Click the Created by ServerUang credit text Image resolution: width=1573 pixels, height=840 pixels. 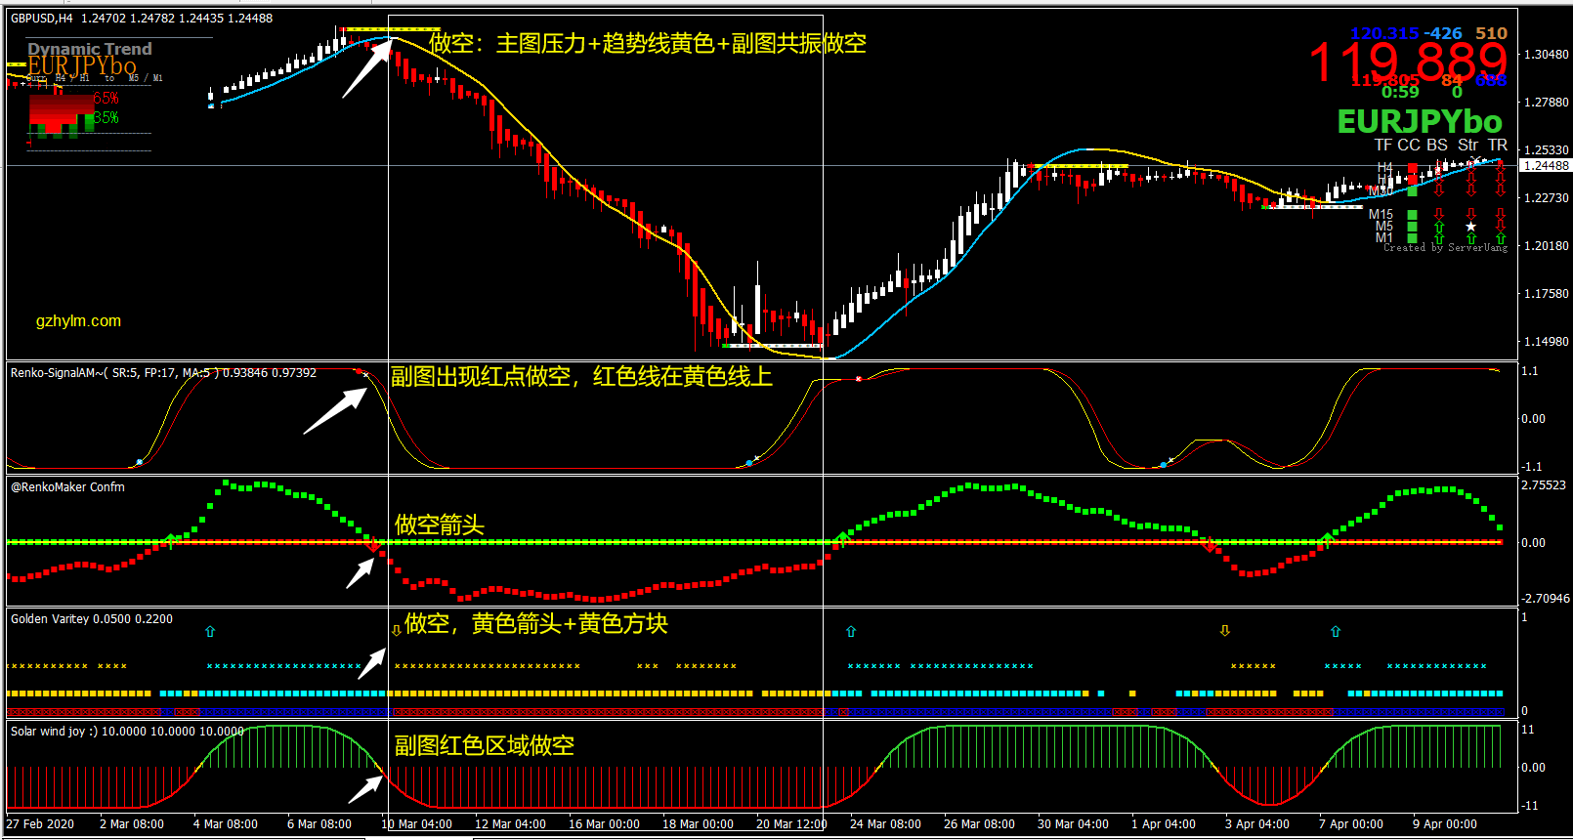[x=1445, y=248]
